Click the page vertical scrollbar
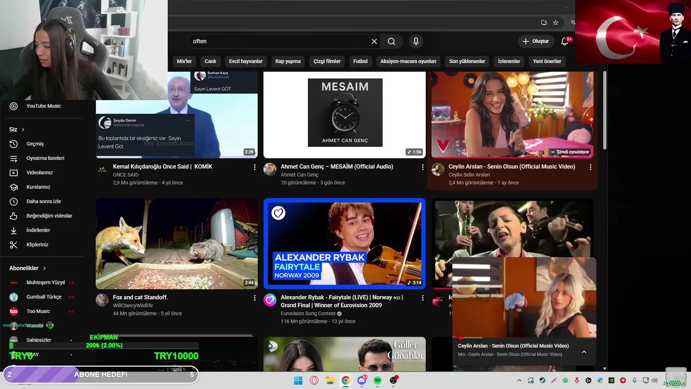This screenshot has height=389, width=691. tap(605, 111)
